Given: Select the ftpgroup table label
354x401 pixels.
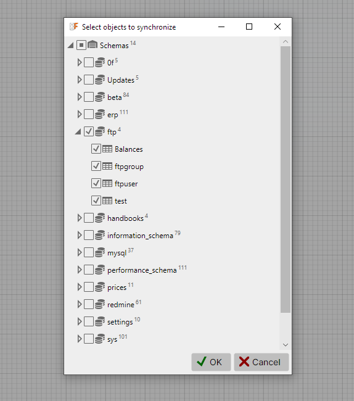Looking at the screenshot, I should [129, 167].
